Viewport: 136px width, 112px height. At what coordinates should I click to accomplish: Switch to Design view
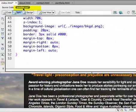tap(28, 13)
